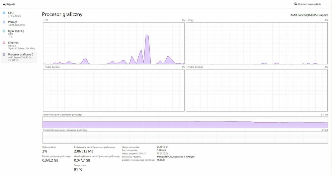The height and width of the screenshot is (175, 332).
Task: Open Ethernet performance view
Action: 19,45
